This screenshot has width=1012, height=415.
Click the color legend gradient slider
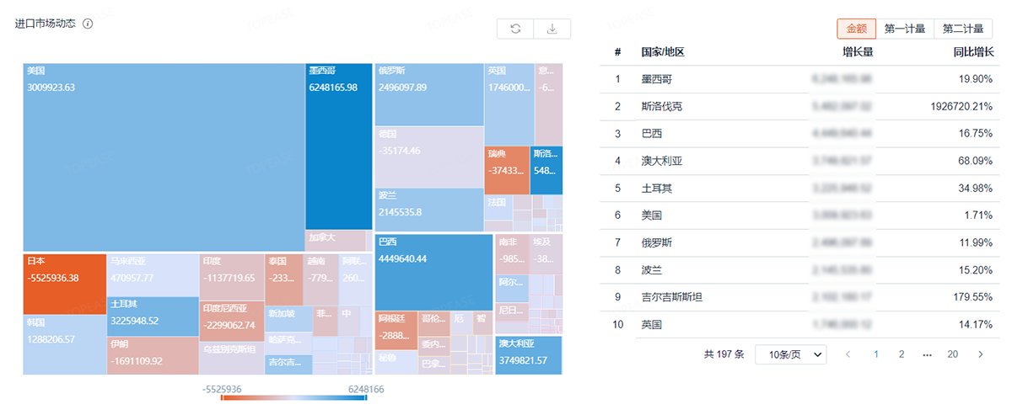[293, 397]
